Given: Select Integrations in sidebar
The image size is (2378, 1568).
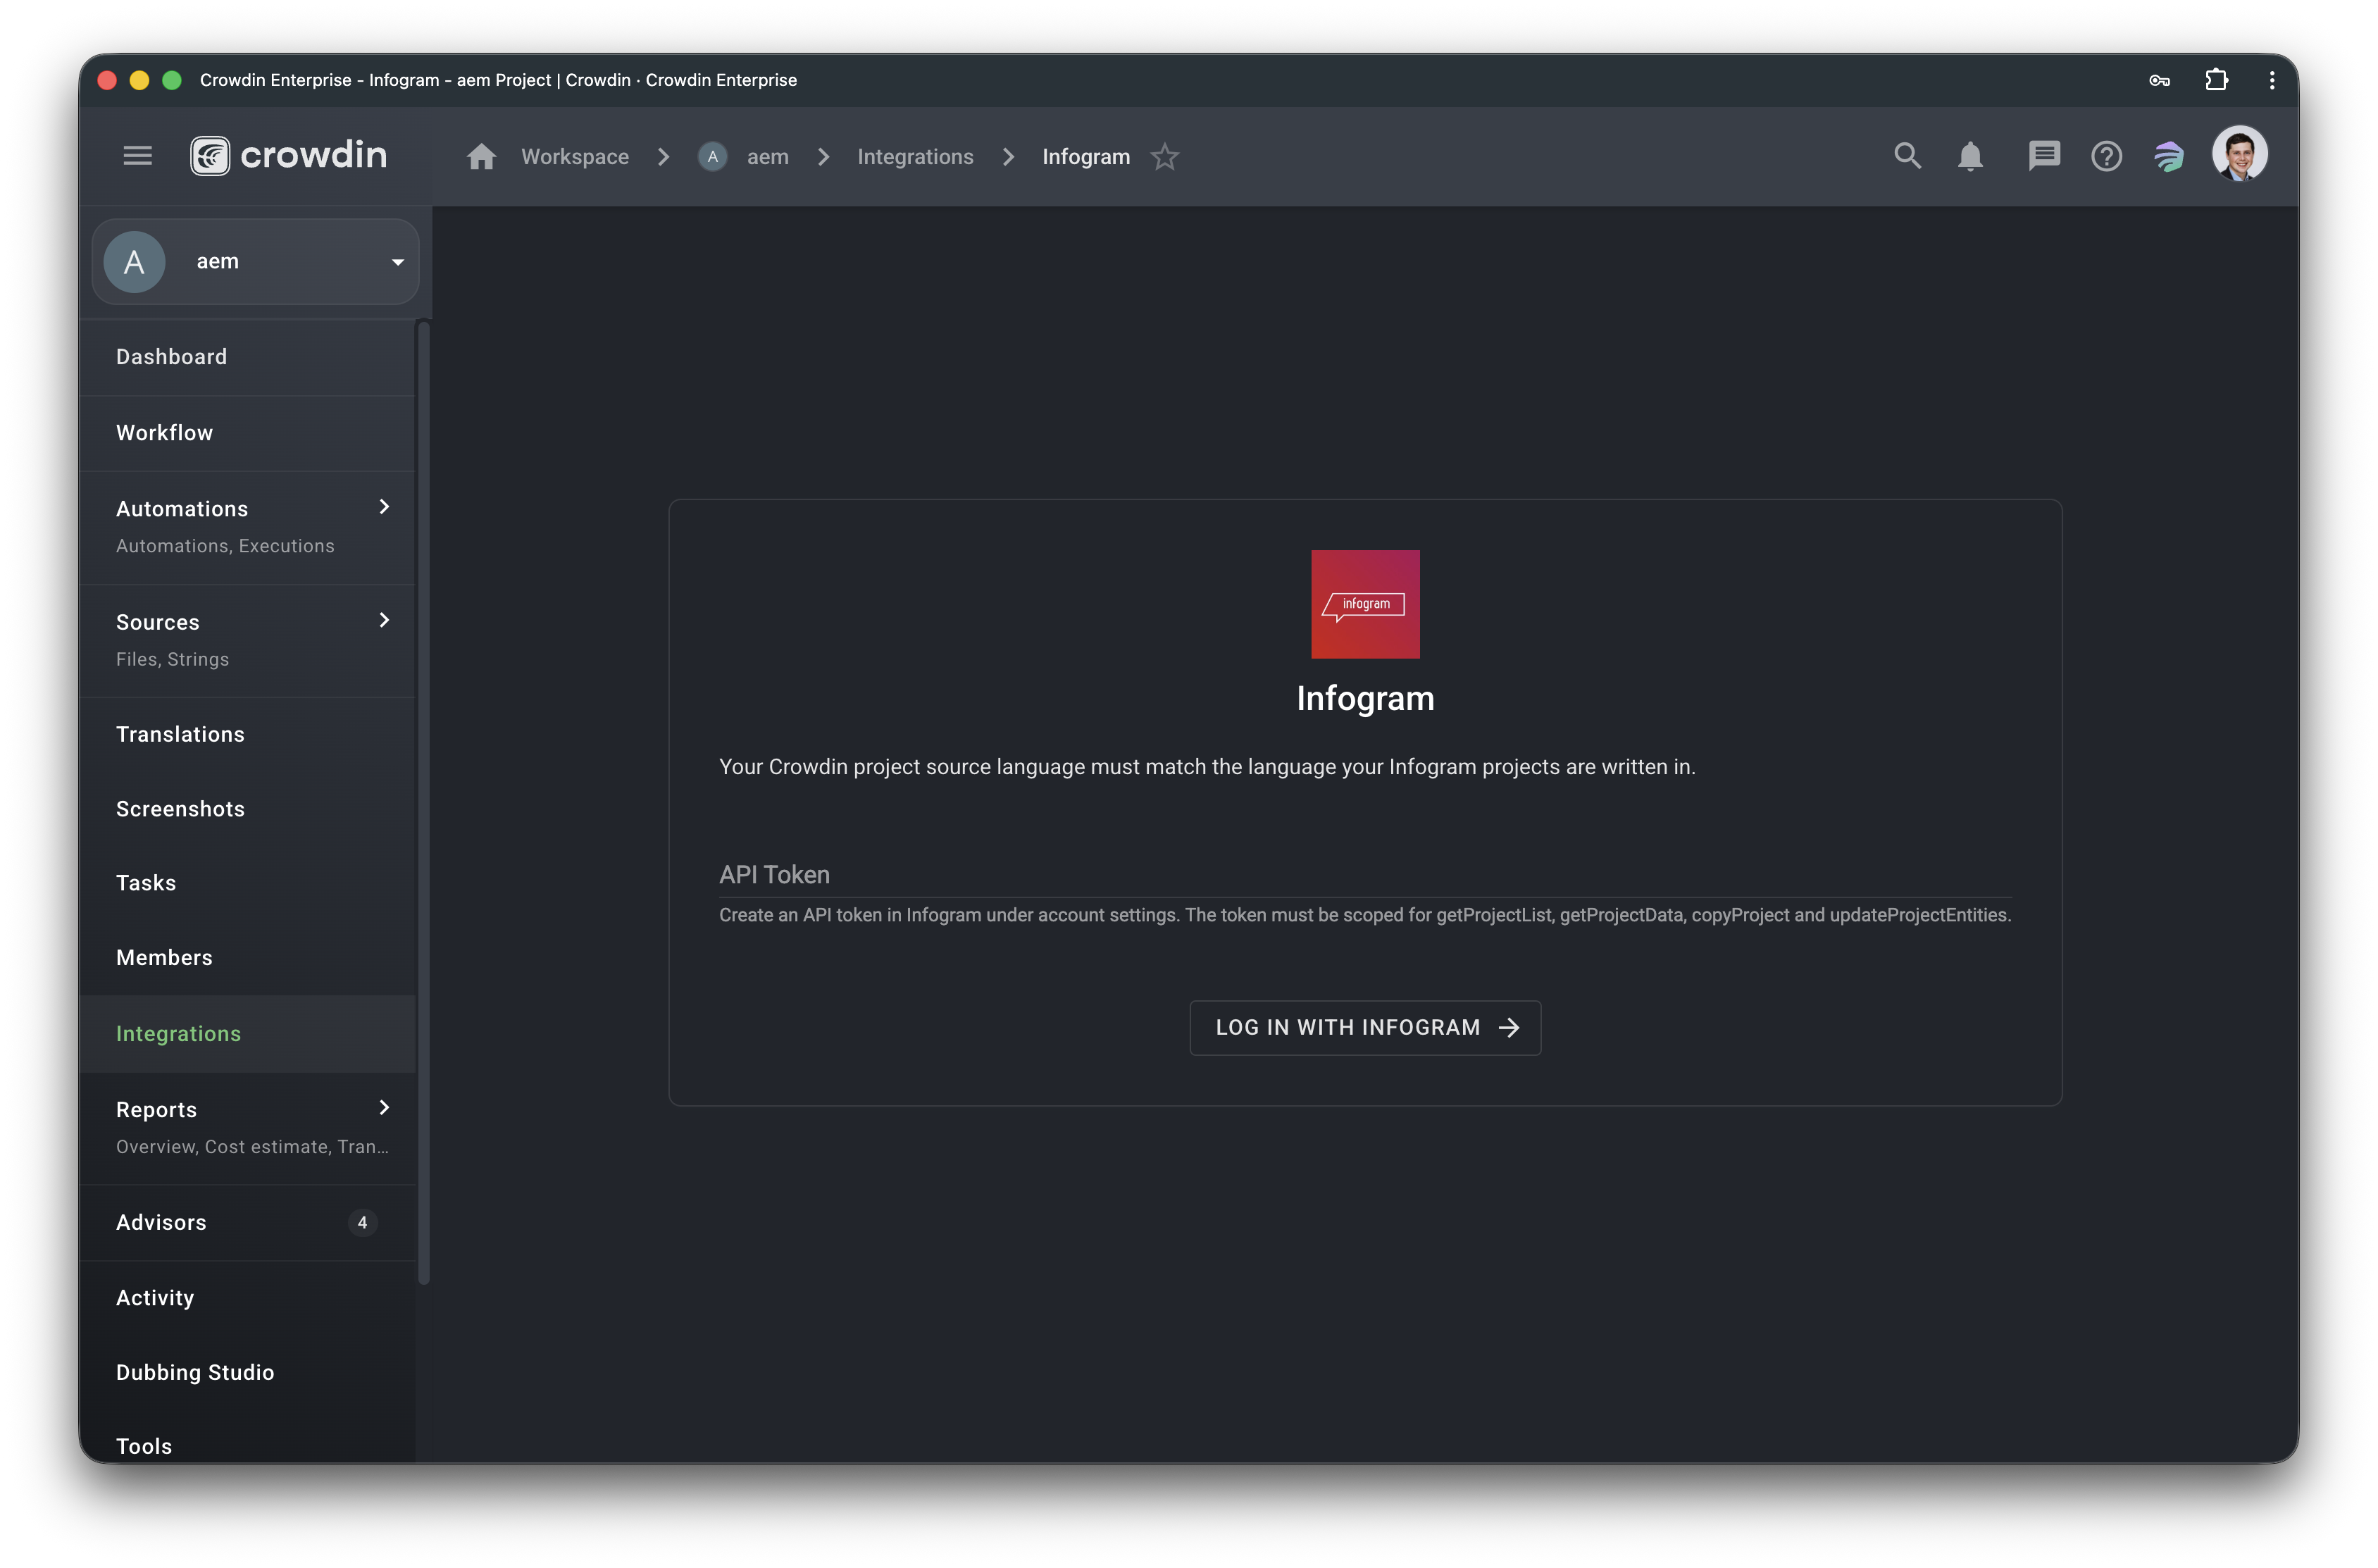Looking at the screenshot, I should coord(248,1034).
